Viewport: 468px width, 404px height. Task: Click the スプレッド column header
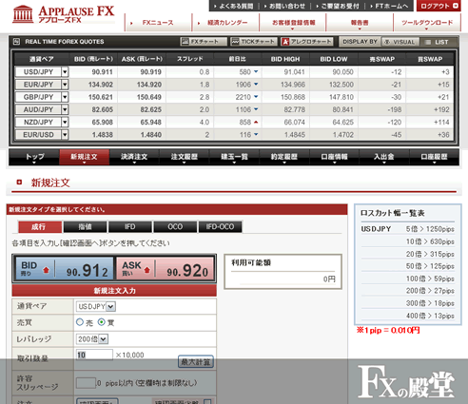point(189,59)
